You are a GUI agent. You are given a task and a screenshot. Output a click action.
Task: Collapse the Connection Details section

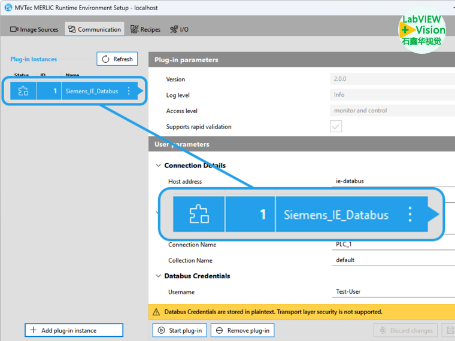tap(159, 166)
